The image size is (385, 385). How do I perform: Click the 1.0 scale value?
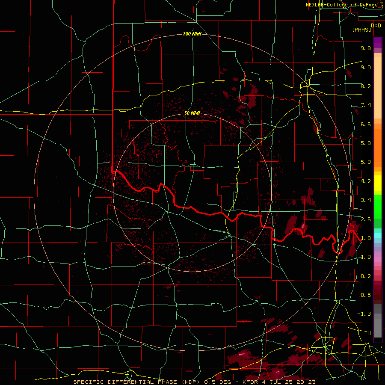click(x=366, y=257)
